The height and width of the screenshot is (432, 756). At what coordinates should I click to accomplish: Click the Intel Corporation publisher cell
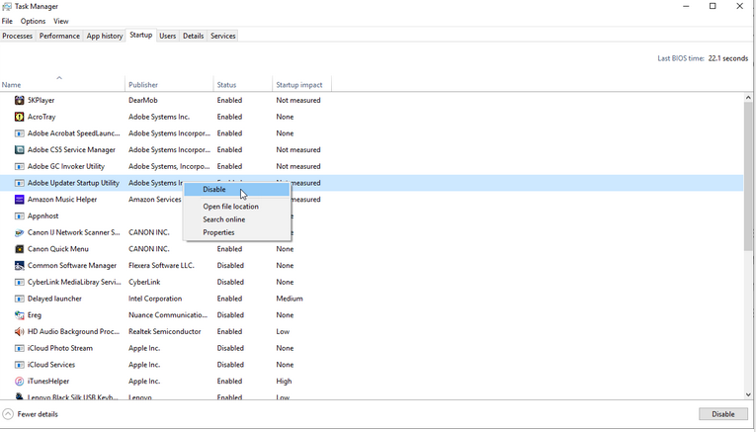point(155,299)
